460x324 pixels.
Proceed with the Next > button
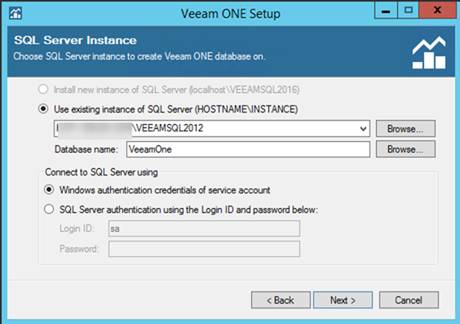[x=343, y=300]
